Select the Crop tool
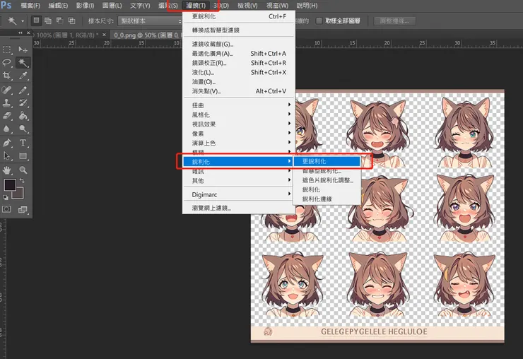The image size is (523, 359). (x=6, y=76)
